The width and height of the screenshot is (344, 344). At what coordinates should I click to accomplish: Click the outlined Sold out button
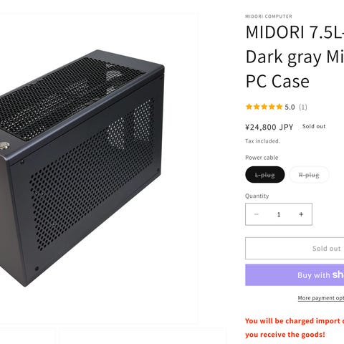pyautogui.click(x=295, y=248)
